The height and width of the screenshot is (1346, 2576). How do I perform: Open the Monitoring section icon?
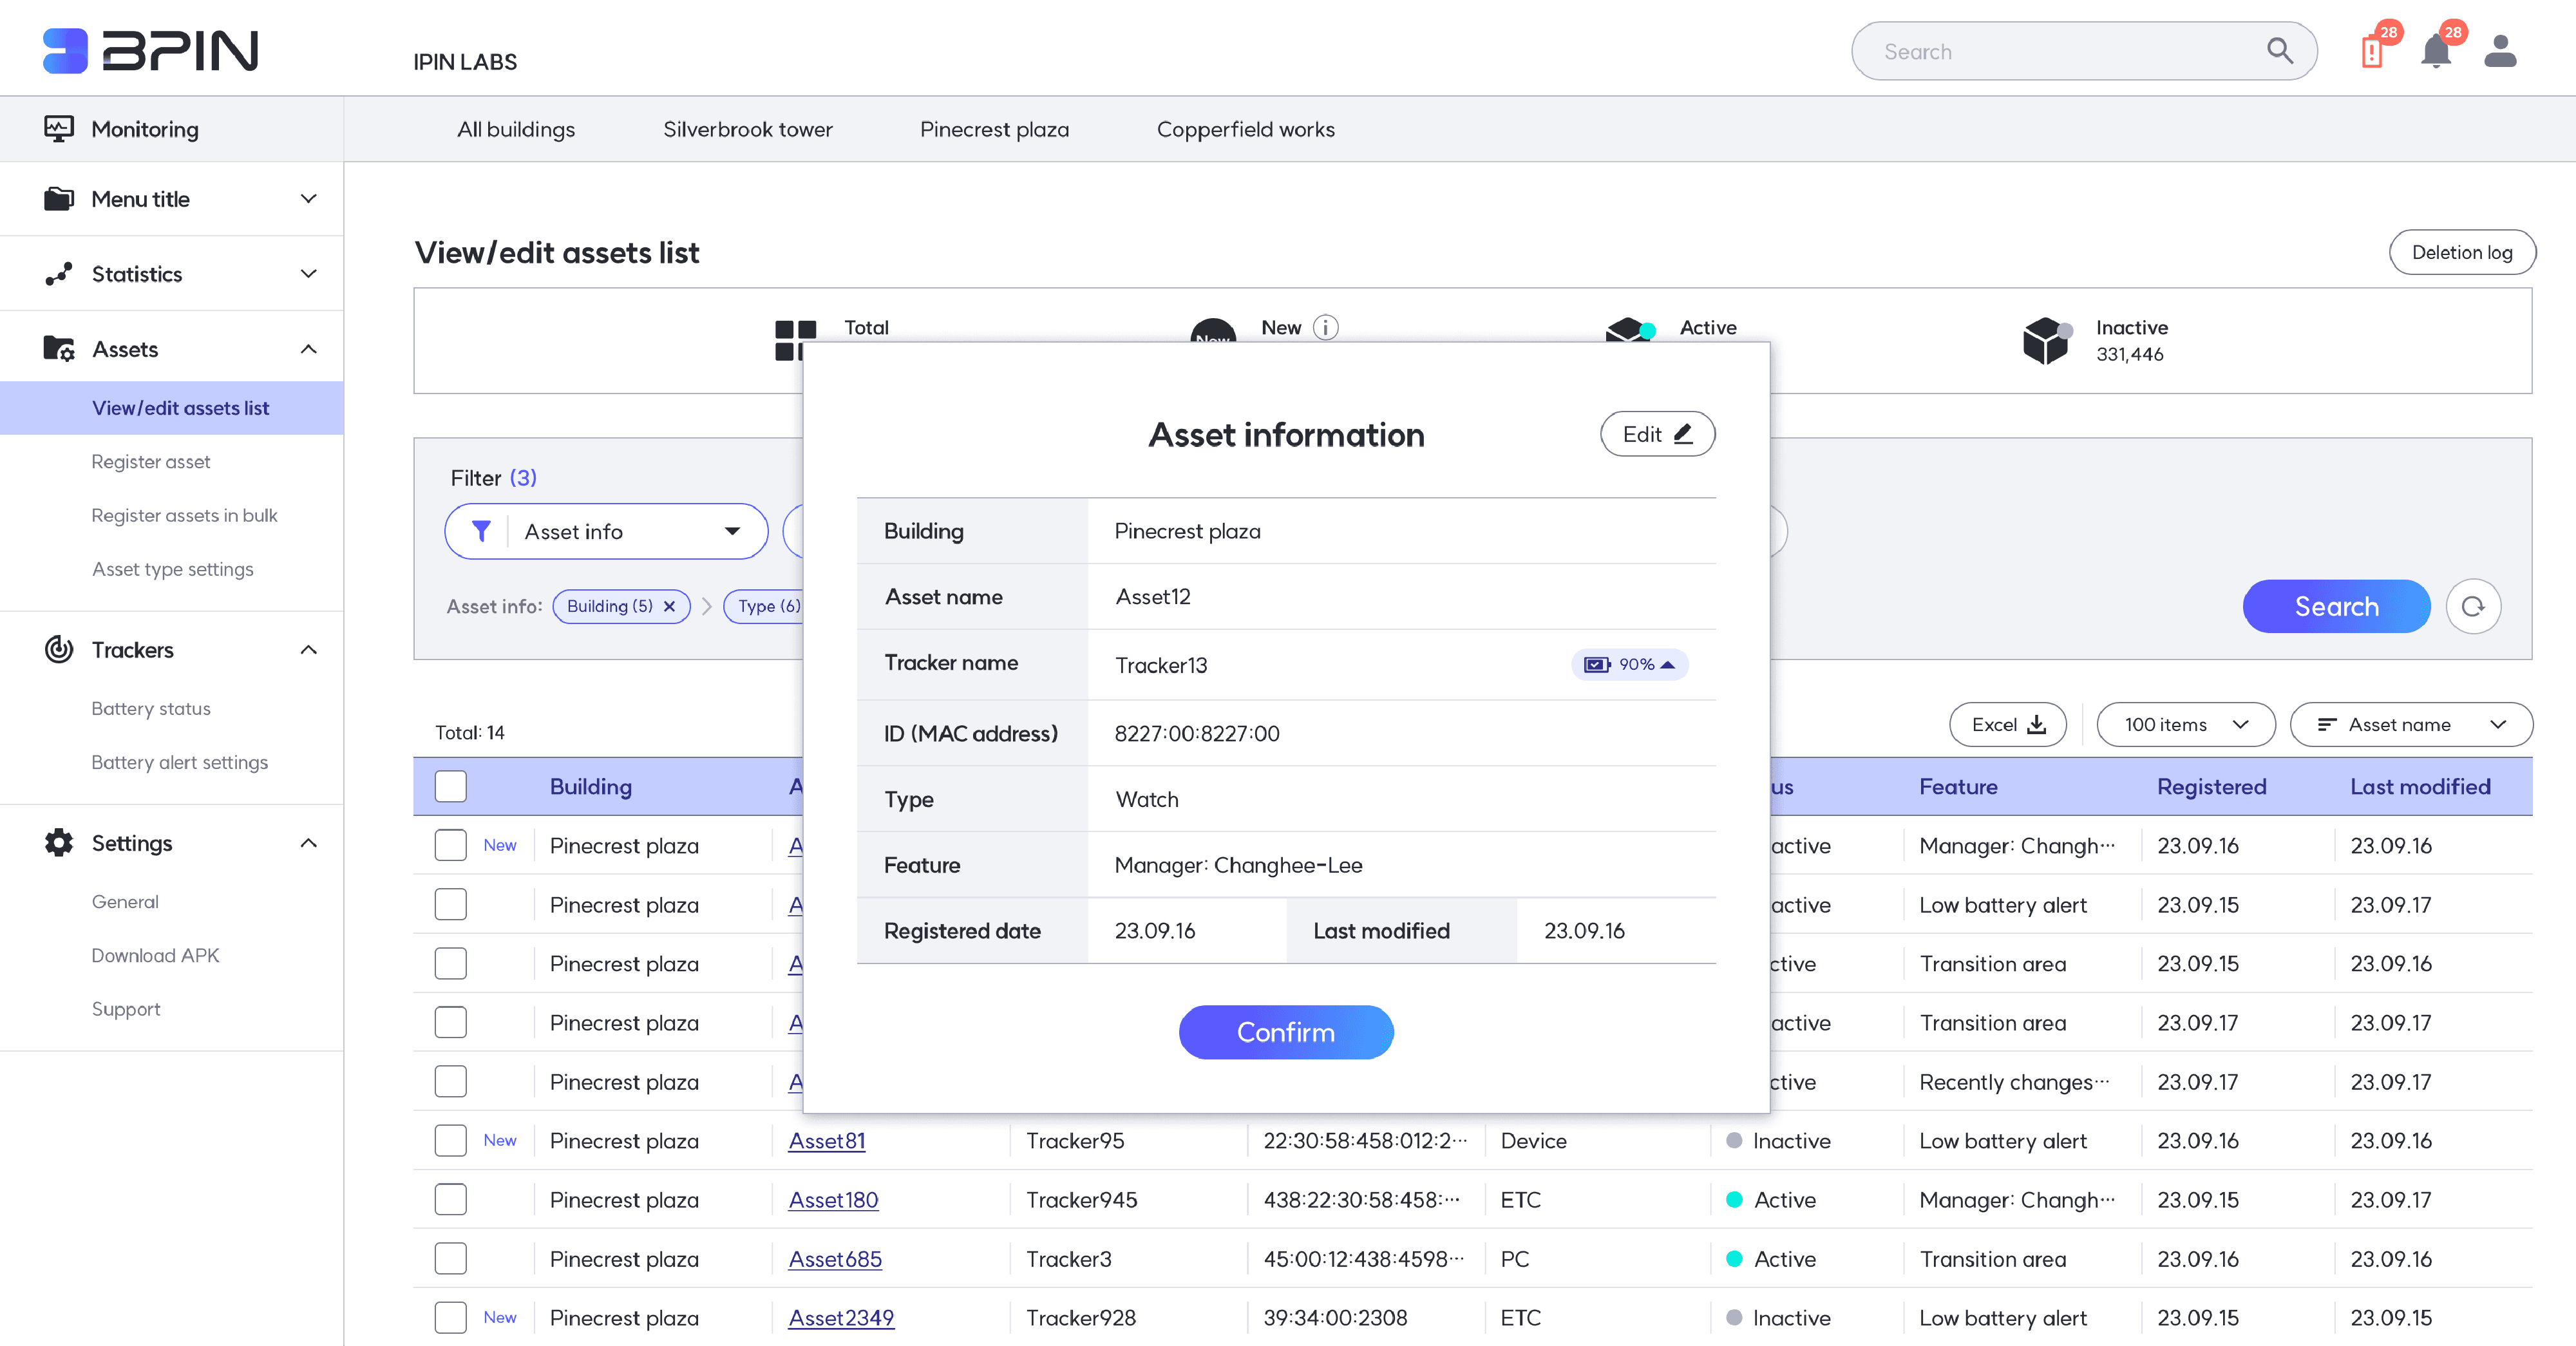(x=58, y=128)
